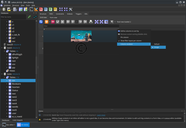Screen dimensions: 186x128
Task: Click the refresh database schema icon
Action: point(15,9)
